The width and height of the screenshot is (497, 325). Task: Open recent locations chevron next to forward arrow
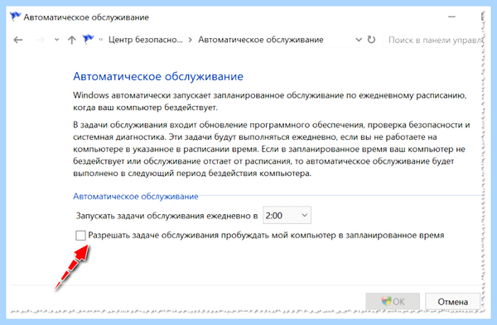pos(56,40)
